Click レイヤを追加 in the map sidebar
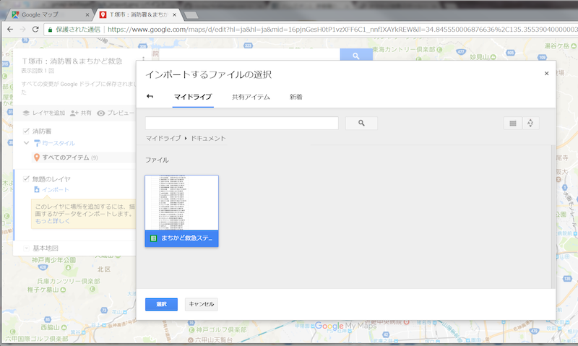This screenshot has width=578, height=346. 44,113
